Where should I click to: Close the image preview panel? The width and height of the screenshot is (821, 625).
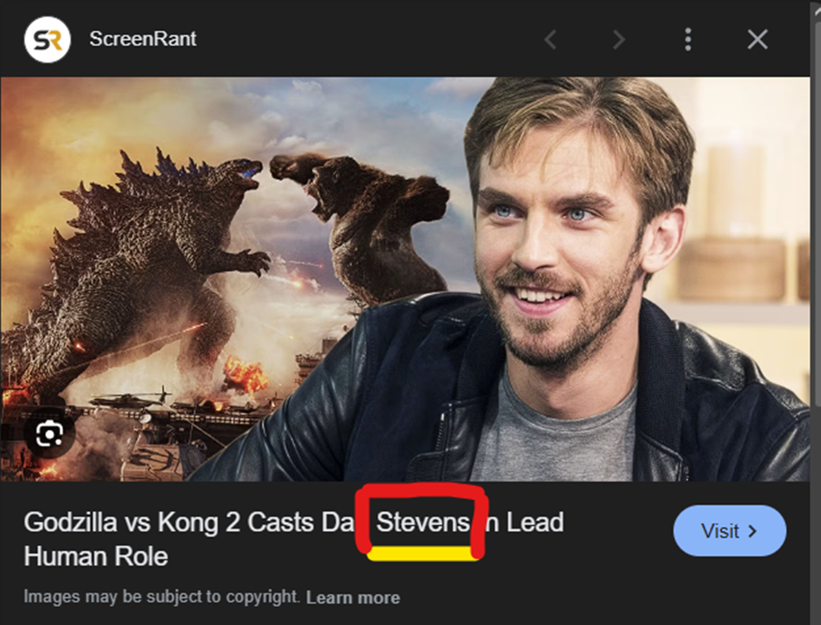pyautogui.click(x=757, y=39)
